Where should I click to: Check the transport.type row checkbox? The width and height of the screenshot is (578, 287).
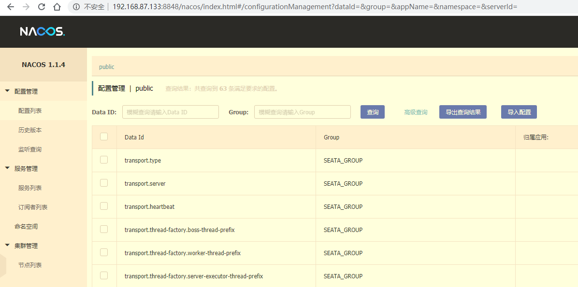(104, 160)
